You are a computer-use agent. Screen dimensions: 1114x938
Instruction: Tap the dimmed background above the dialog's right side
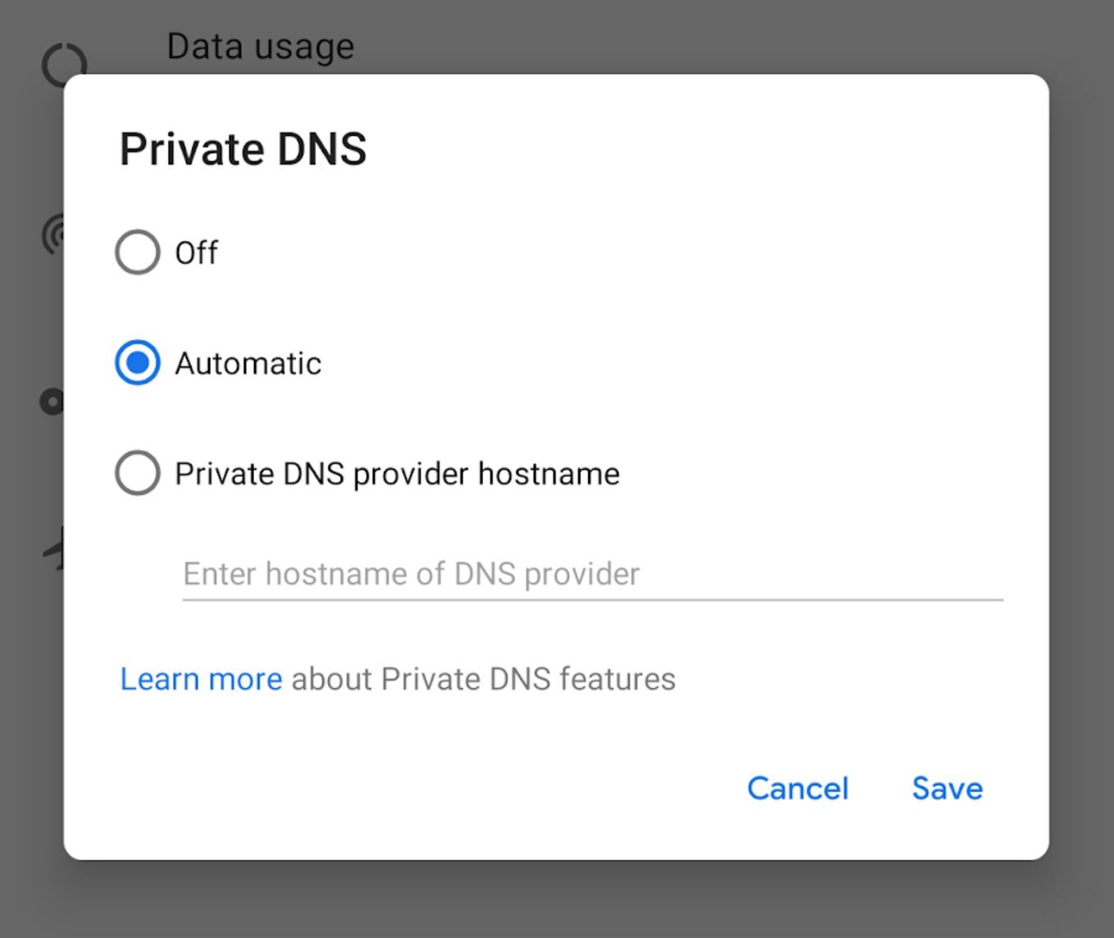pos(819,37)
